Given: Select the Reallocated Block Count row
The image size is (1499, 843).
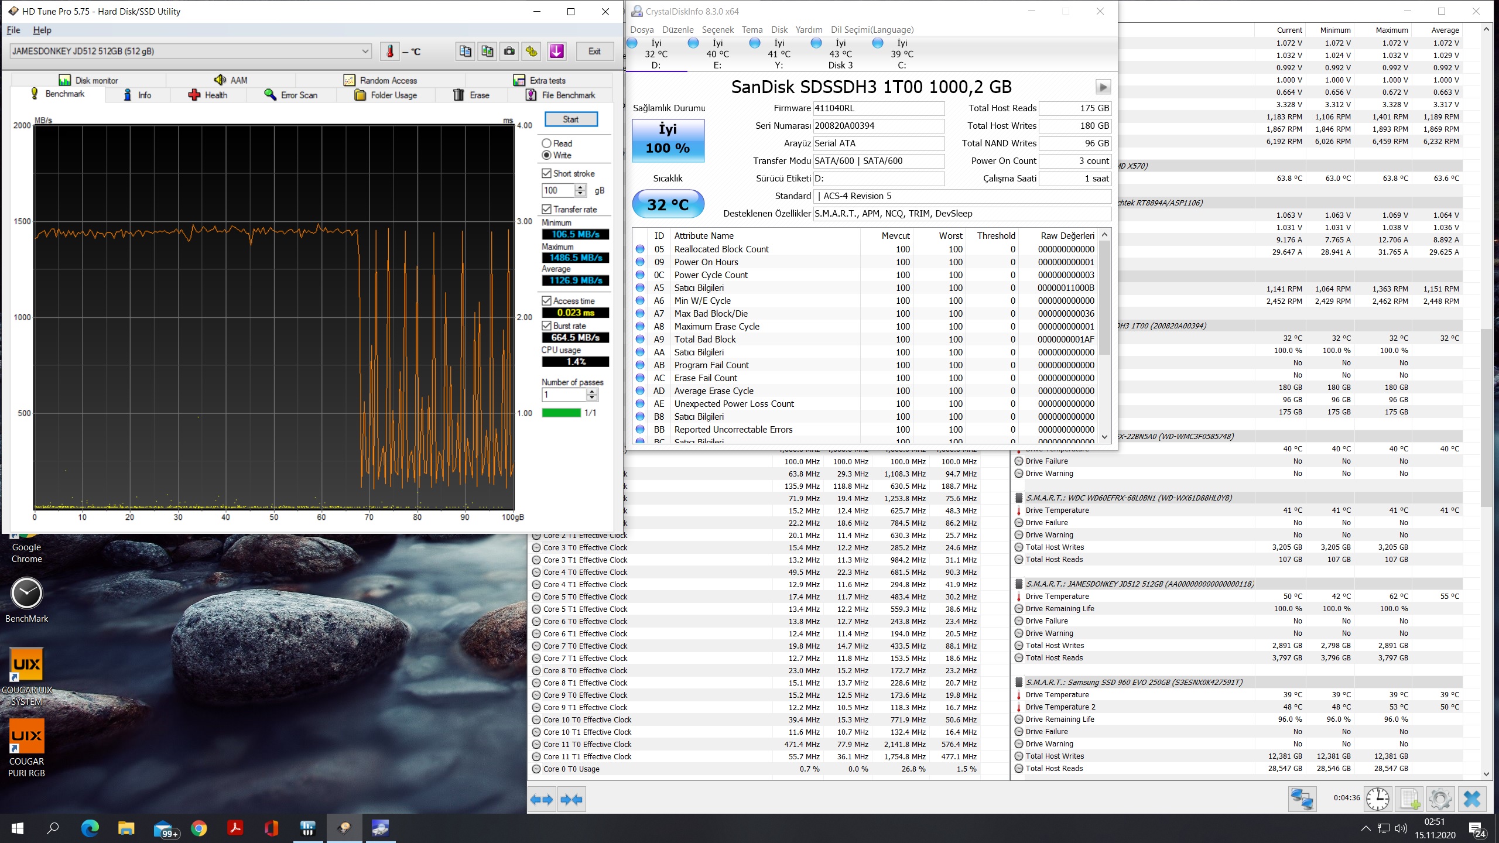Looking at the screenshot, I should pyautogui.click(x=865, y=249).
